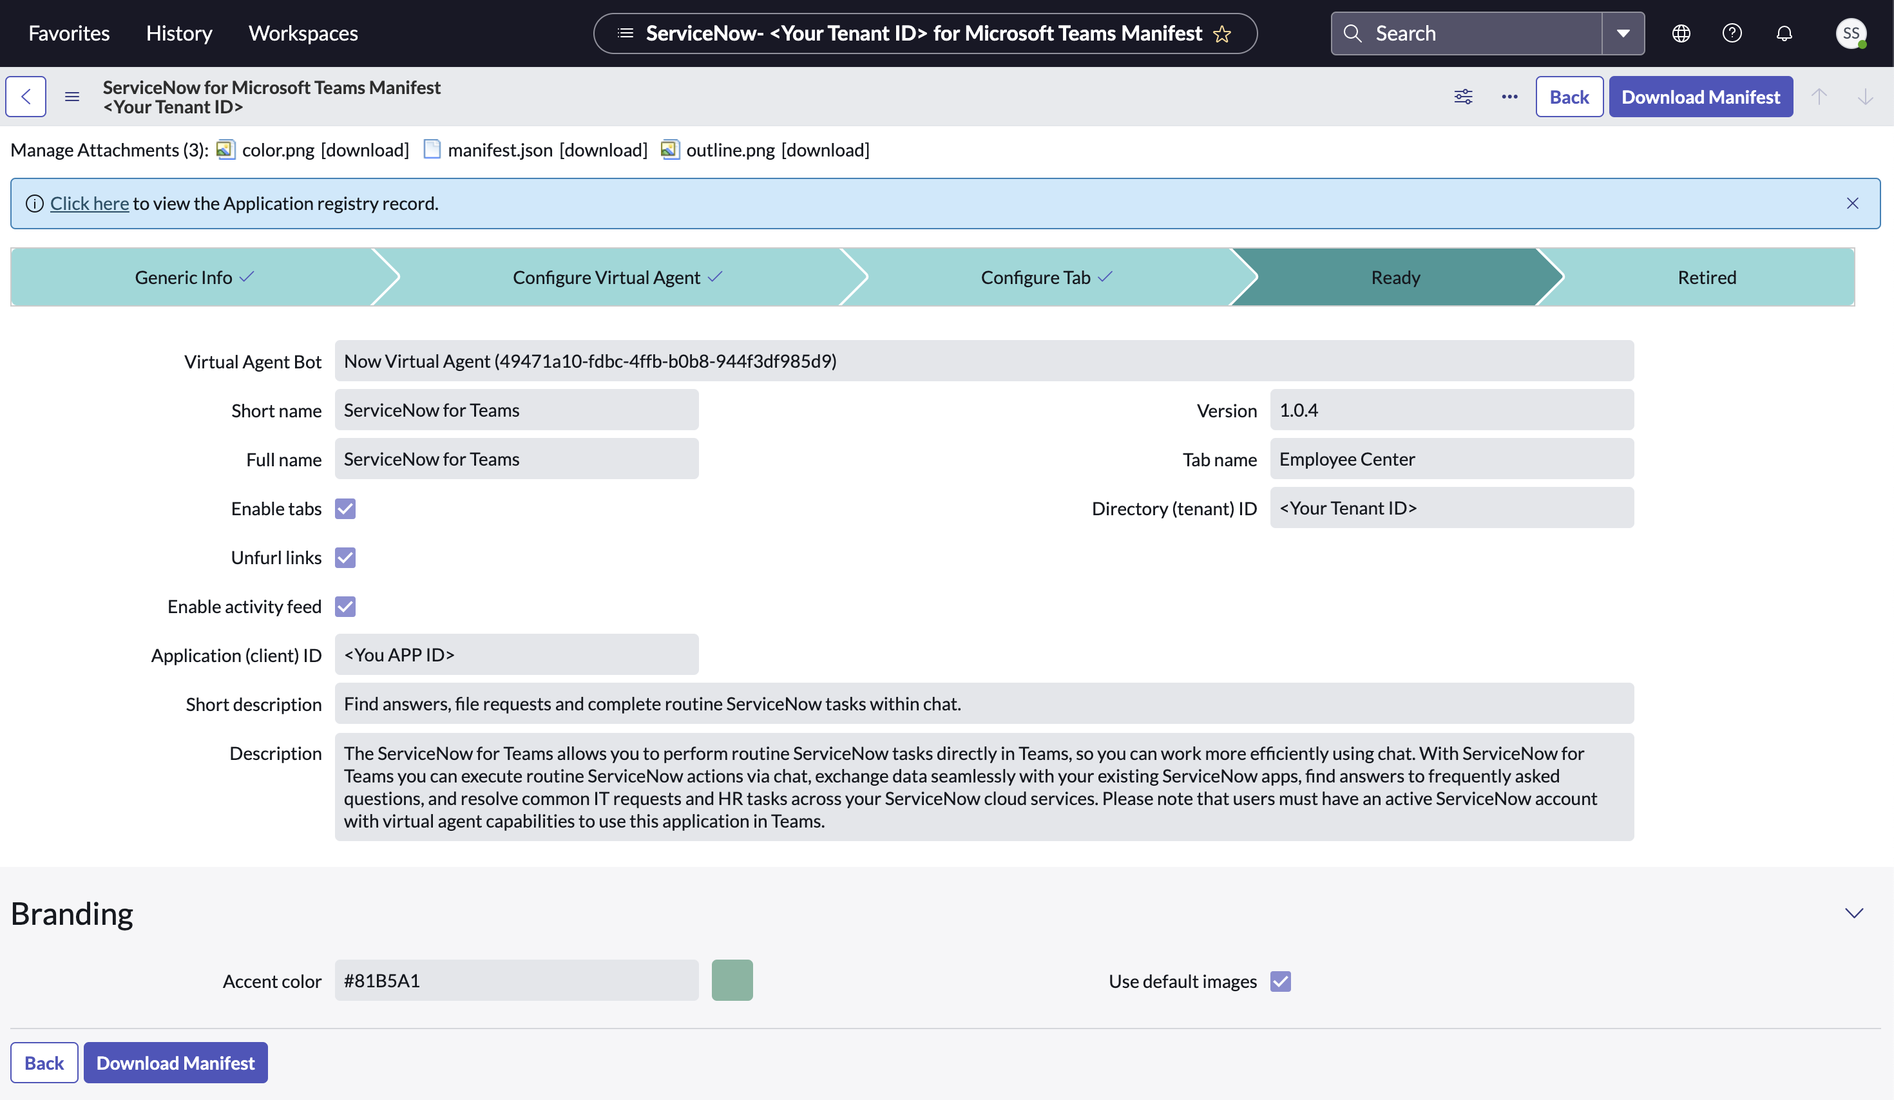Viewport: 1894px width, 1100px height.
Task: Select the Generic Info stage
Action: point(194,277)
